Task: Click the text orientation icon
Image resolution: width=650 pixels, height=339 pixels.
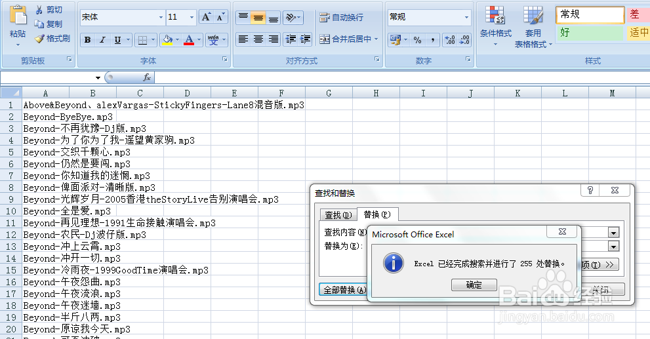Action: [293, 17]
